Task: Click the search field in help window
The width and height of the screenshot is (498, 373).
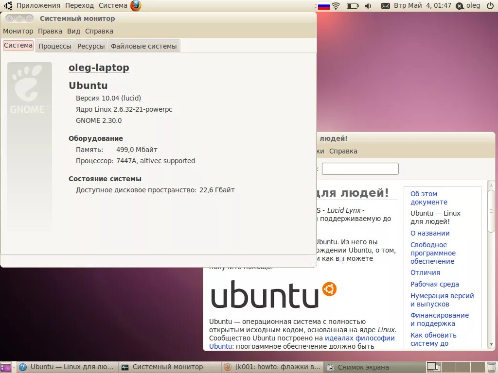Action: point(360,169)
